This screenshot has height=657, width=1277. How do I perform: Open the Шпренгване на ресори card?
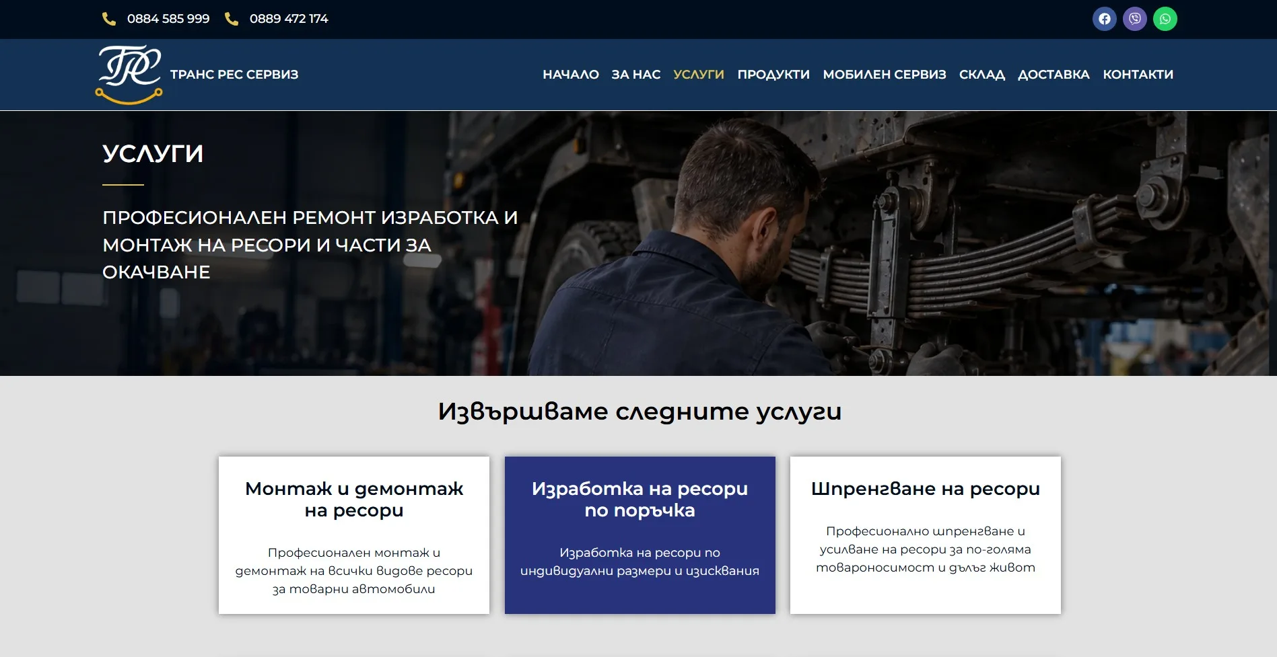926,535
